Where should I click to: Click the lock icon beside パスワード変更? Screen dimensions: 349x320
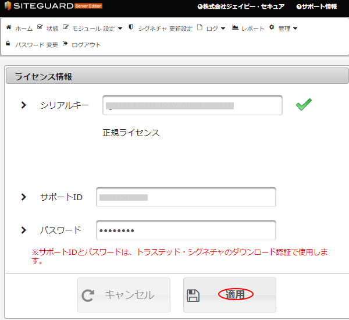click(x=8, y=43)
